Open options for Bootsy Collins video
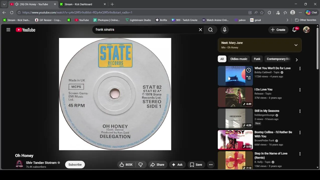The width and height of the screenshot is (320, 180). click(x=300, y=132)
